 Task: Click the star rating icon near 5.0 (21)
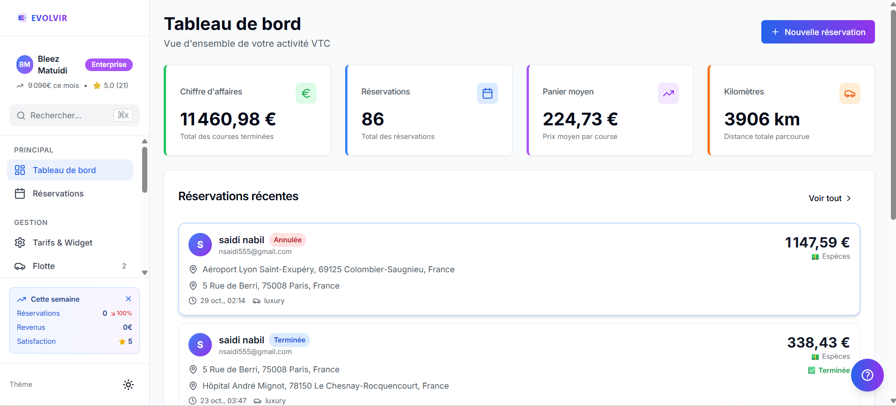pos(97,86)
